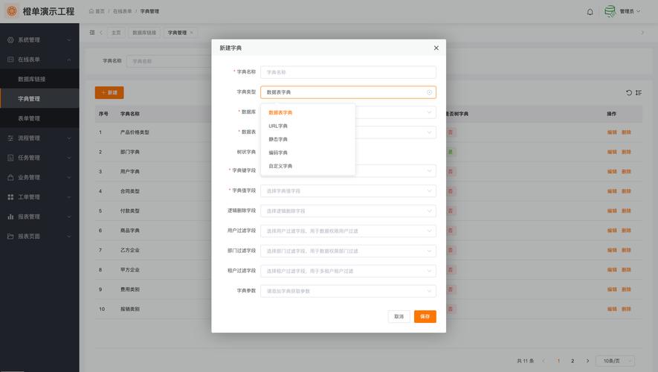Close the 字典管理 tab with its x icon
658x372 pixels.
[x=191, y=32]
